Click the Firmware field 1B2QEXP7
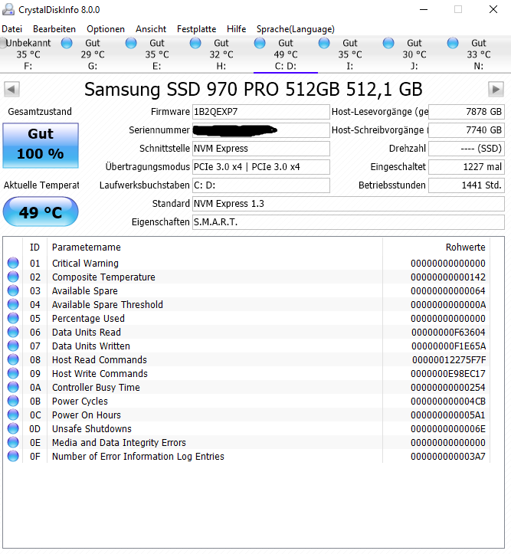 [x=261, y=112]
